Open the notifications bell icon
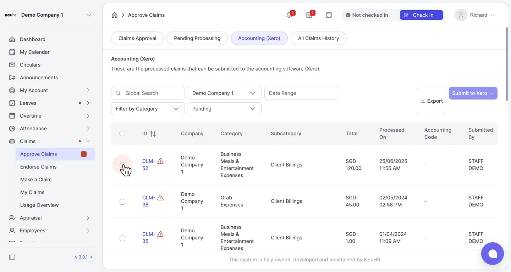 coord(289,15)
